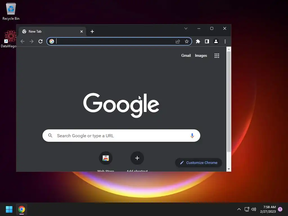Click the scrollbar up arrow

pyautogui.click(x=229, y=49)
